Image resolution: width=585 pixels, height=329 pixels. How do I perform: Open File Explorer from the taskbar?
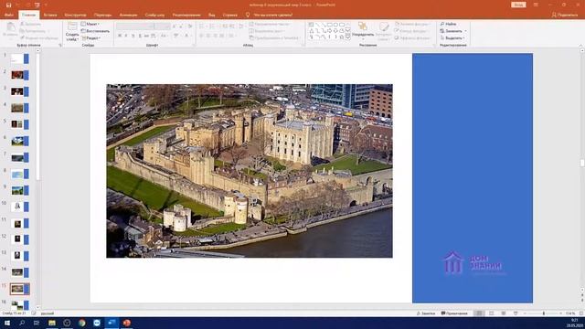pyautogui.click(x=52, y=323)
